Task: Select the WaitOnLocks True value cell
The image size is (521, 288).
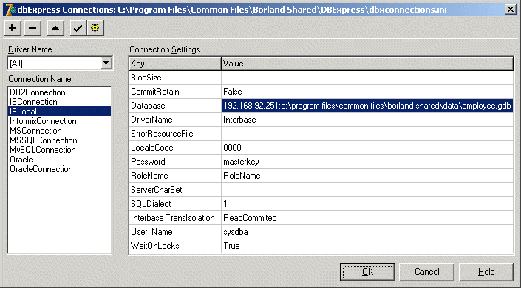Action: pyautogui.click(x=367, y=246)
